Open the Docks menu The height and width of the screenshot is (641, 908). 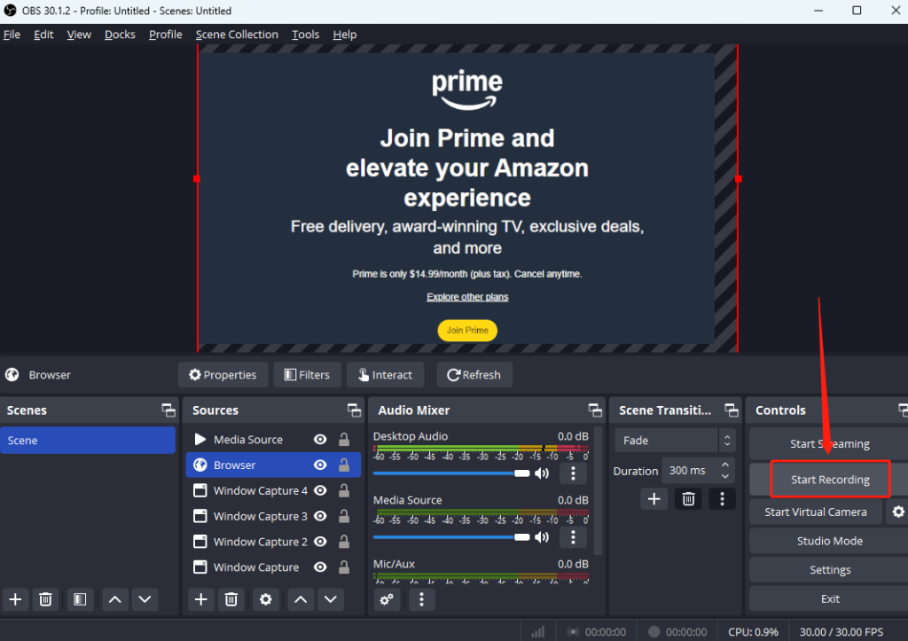[120, 35]
